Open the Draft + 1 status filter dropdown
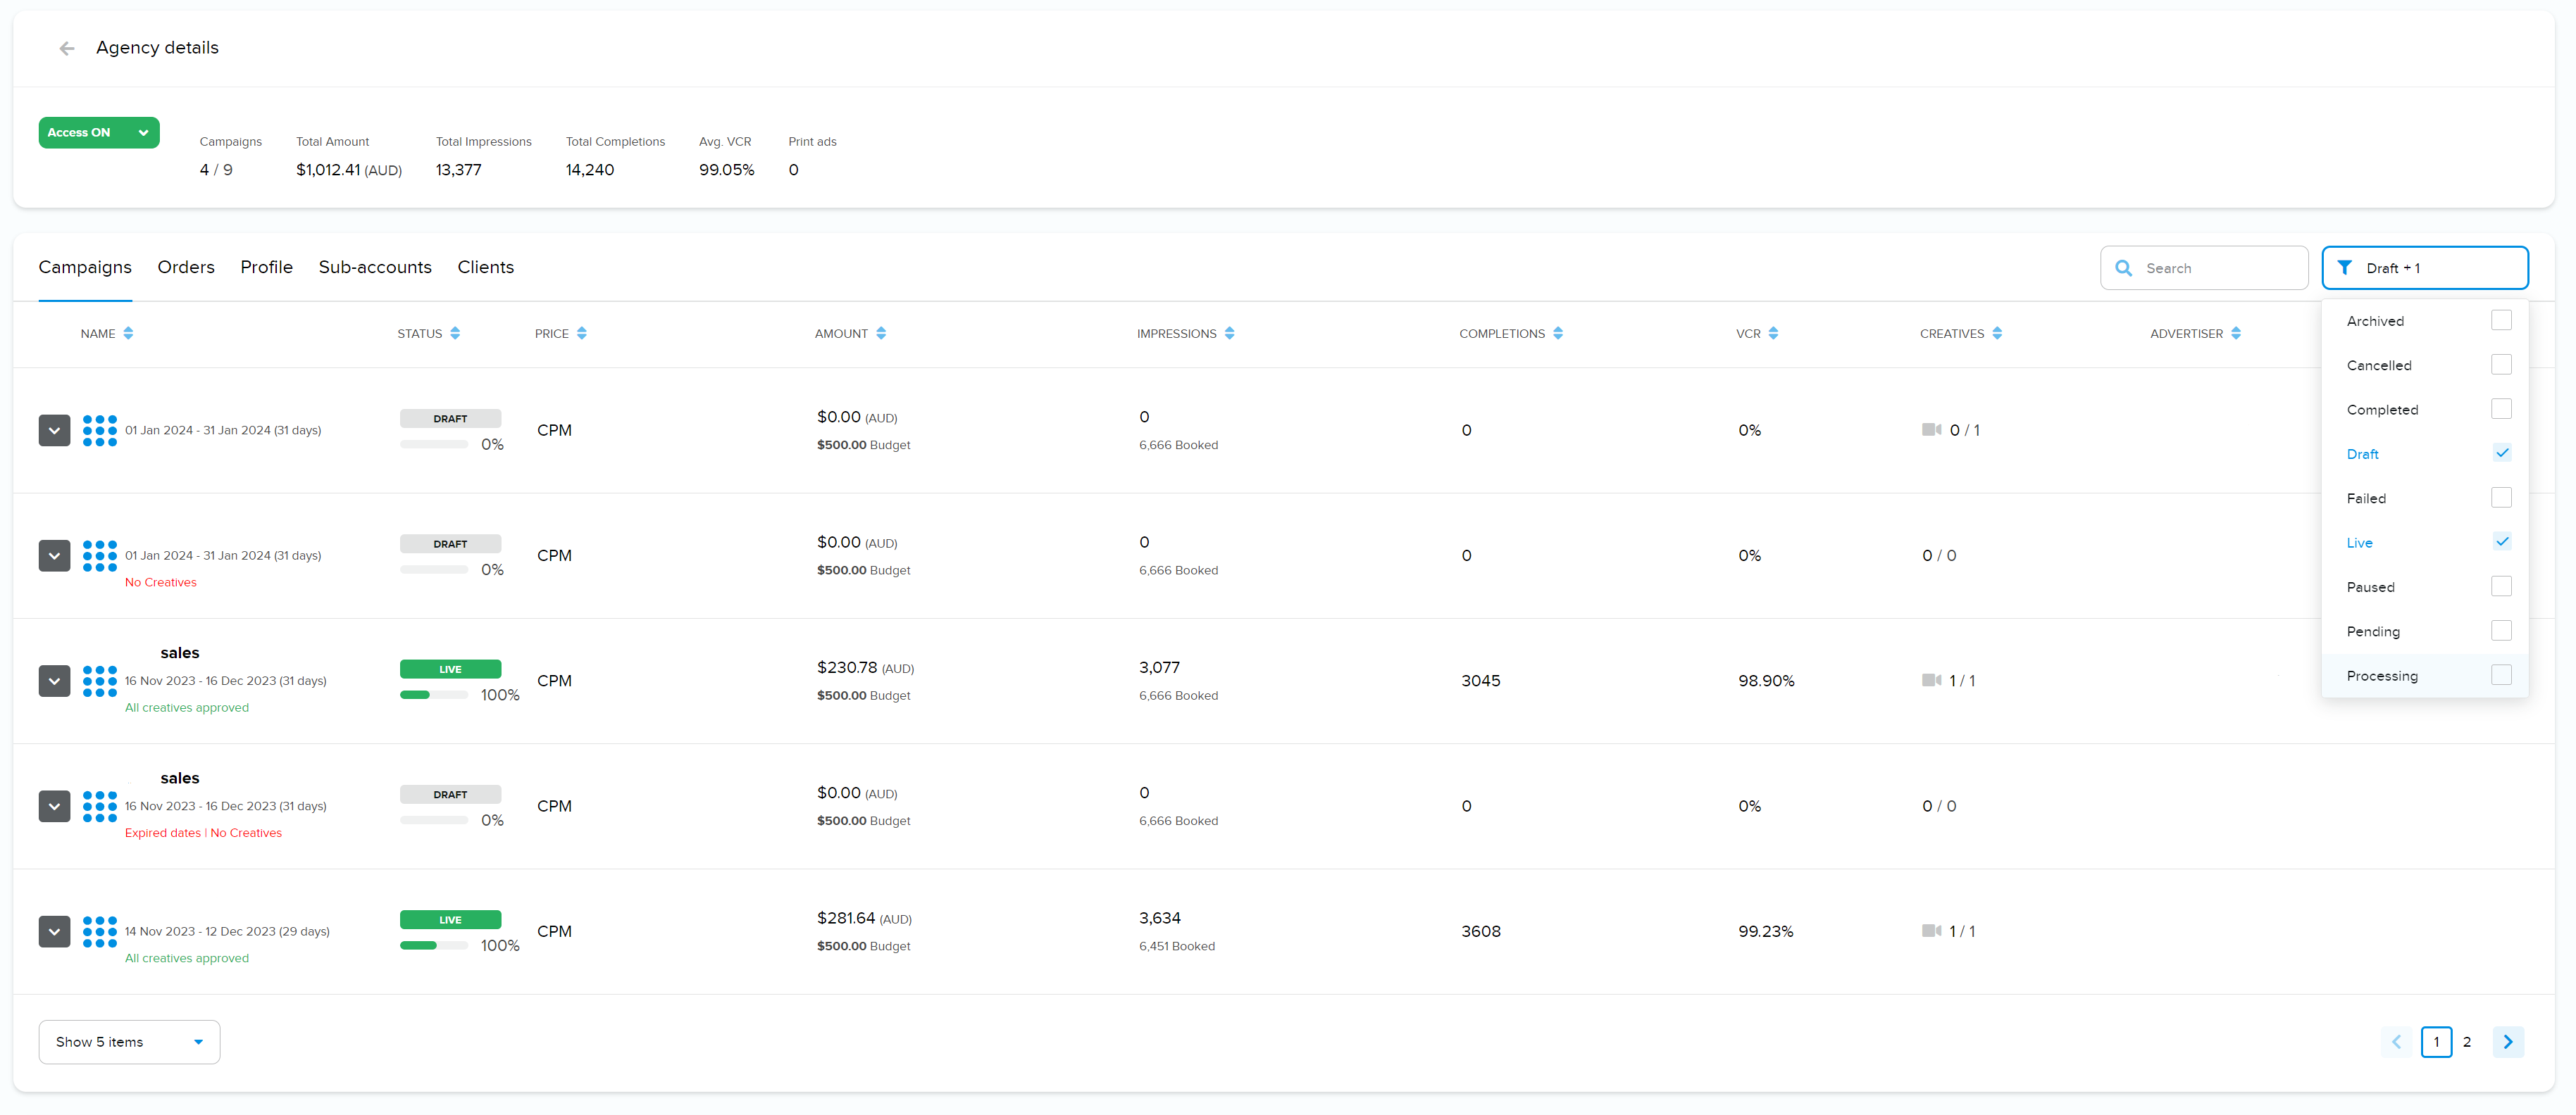This screenshot has height=1115, width=2576. point(2425,267)
